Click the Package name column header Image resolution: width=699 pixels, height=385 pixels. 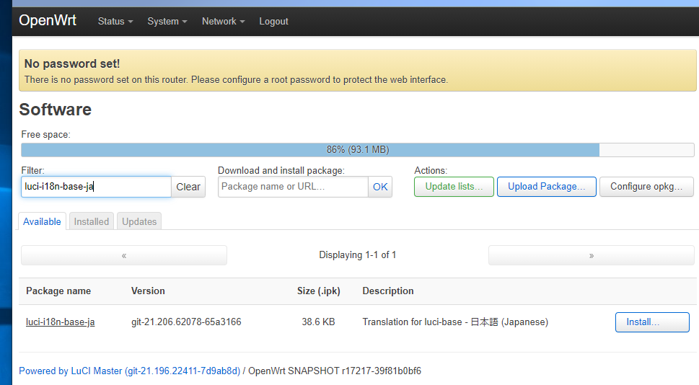coord(58,291)
